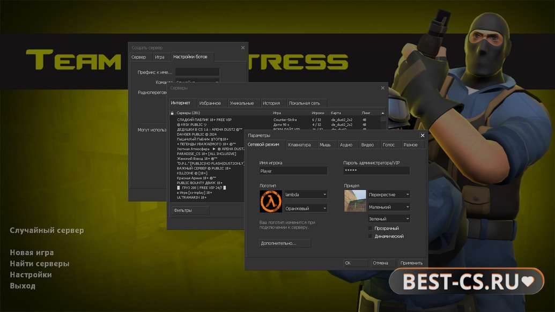This screenshot has width=555, height=312.
Task: Click the Пароль администратора/VIP field
Action: point(376,171)
